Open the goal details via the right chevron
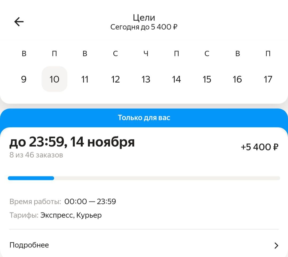Screen dimensions: 288x257 pyautogui.click(x=277, y=245)
